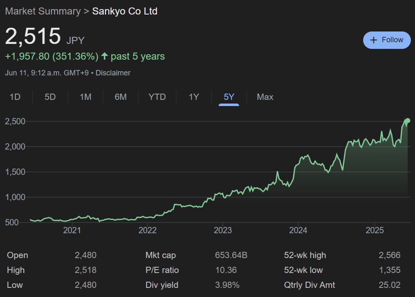Click the 25.02 quarterly dividend value
The width and height of the screenshot is (415, 297).
390,285
